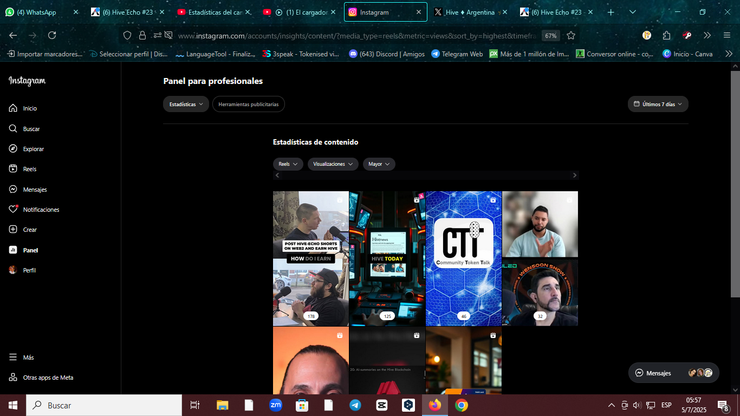Switch to El cargador YouTube tab
740x416 pixels.
[x=300, y=12]
